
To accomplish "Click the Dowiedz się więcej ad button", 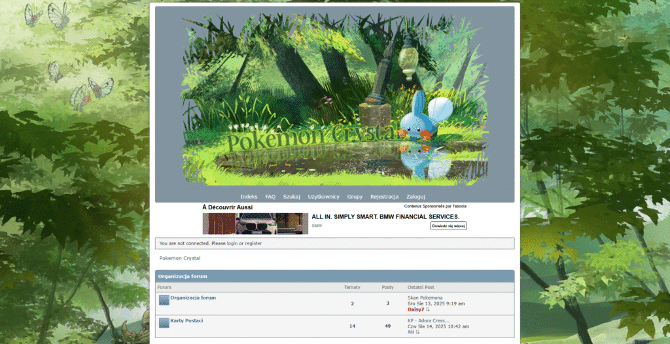I will pyautogui.click(x=448, y=226).
